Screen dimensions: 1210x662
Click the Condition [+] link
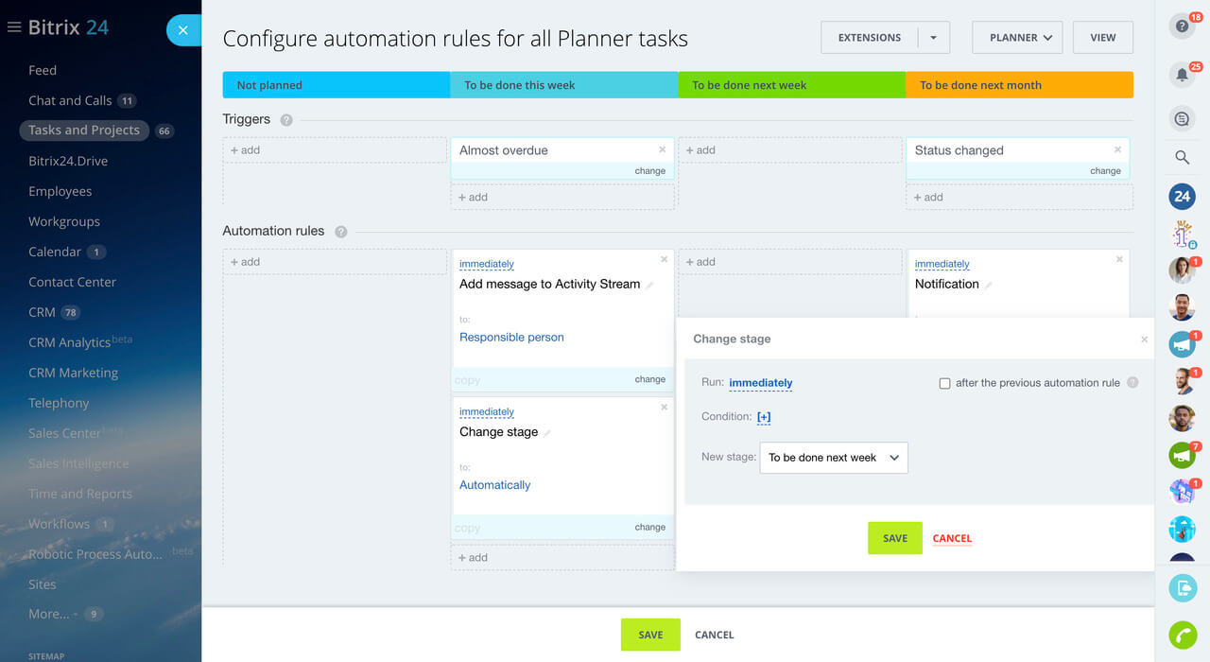tap(764, 416)
